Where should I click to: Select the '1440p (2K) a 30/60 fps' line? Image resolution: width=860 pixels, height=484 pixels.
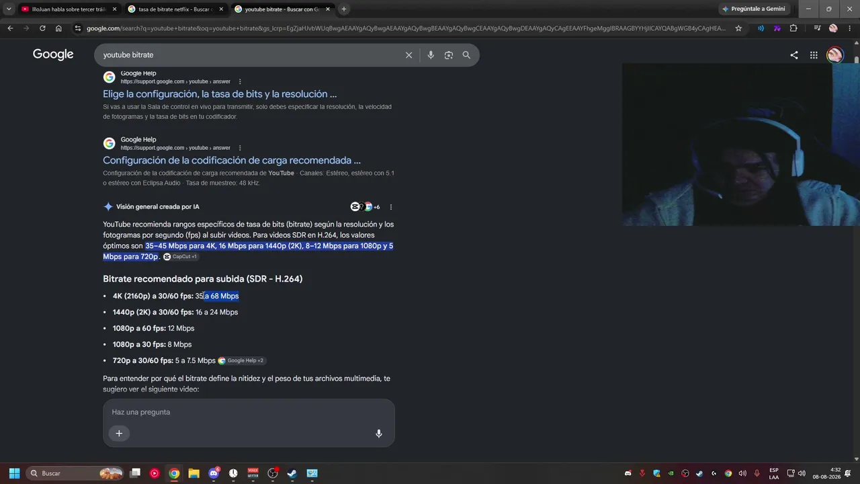pos(175,313)
